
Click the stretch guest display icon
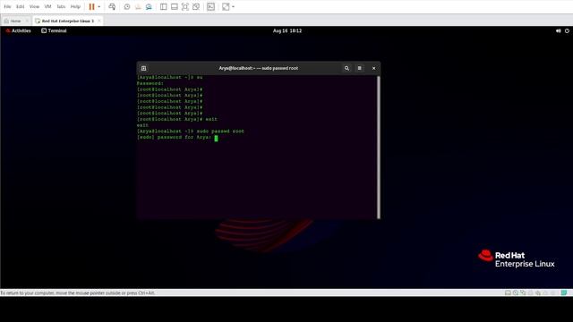click(x=226, y=6)
